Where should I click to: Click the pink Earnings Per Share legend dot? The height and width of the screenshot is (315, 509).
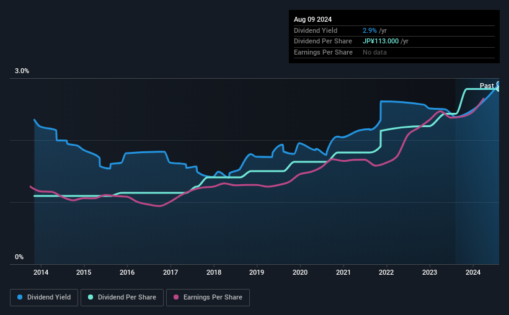pos(176,297)
